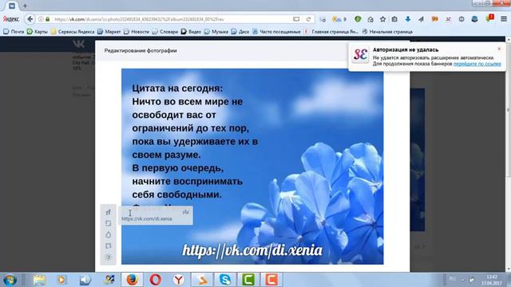Screen dimensions: 511x287
Task: Open Firefox hamburger menu
Action: pyautogui.click(x=504, y=19)
